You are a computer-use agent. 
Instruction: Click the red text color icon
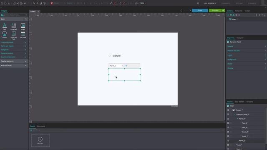[x=52, y=3]
